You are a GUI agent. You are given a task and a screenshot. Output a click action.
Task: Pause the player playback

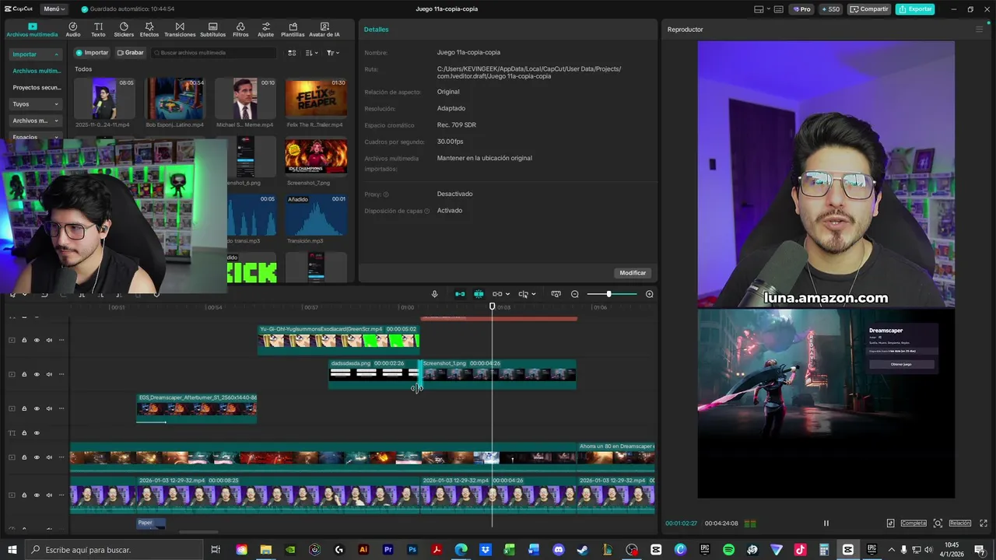pos(826,523)
